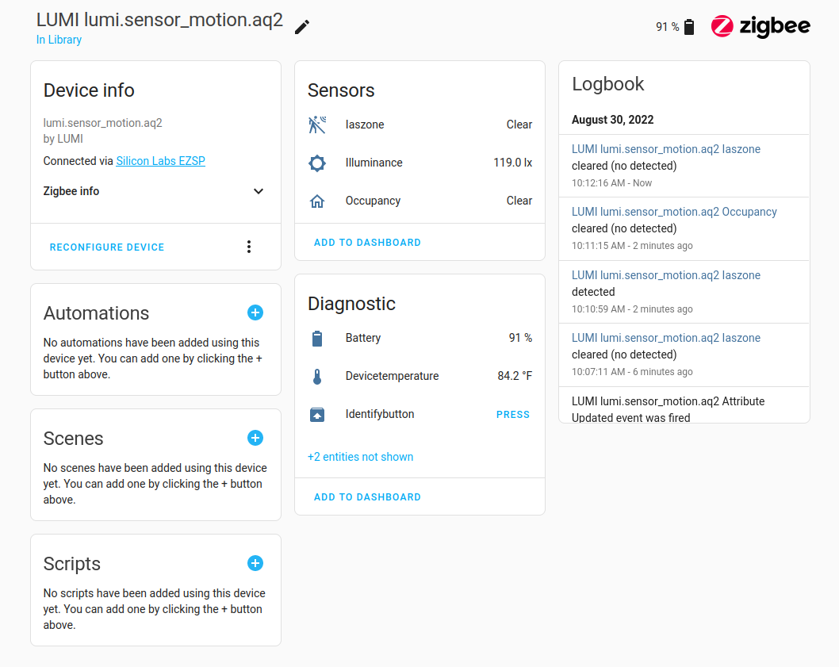
Task: Add Diagnostic card entities to dashboard
Action: click(x=367, y=497)
